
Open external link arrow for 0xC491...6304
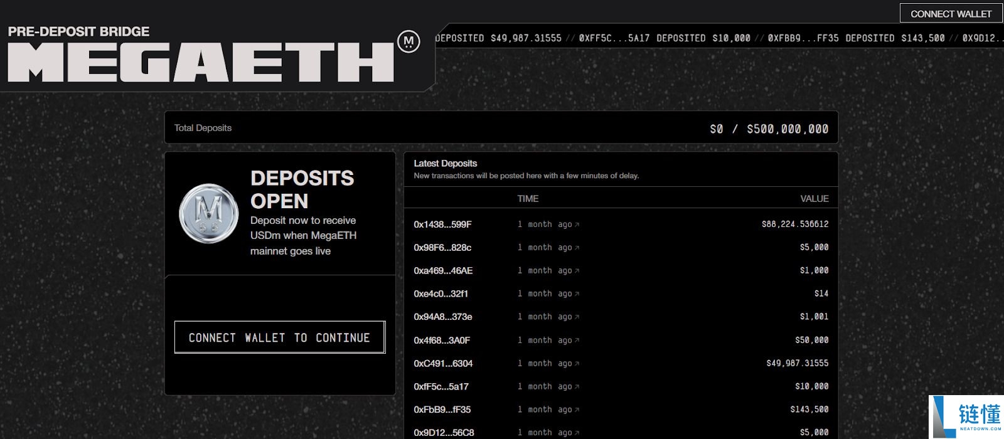[577, 364]
